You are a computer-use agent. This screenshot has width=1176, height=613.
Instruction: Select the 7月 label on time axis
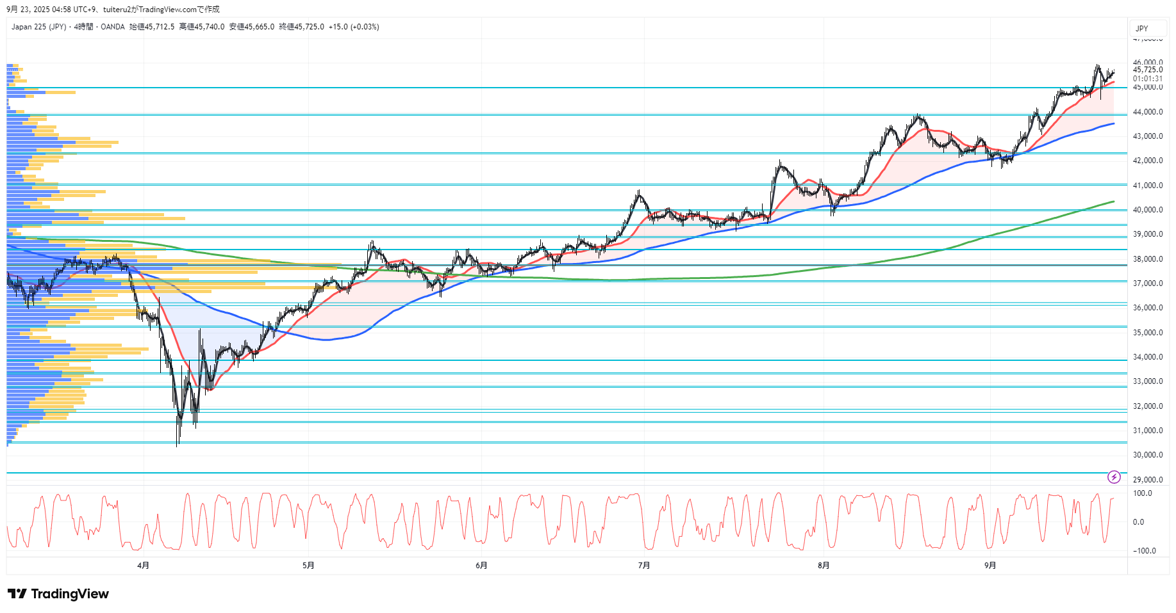click(x=644, y=565)
